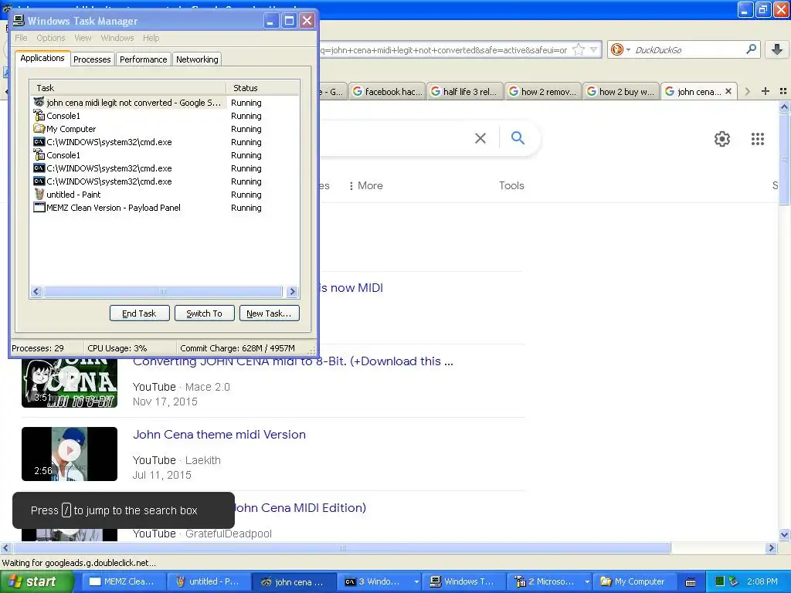The image size is (791, 593).
Task: Open the address bar history dropdown arrow
Action: pos(594,50)
